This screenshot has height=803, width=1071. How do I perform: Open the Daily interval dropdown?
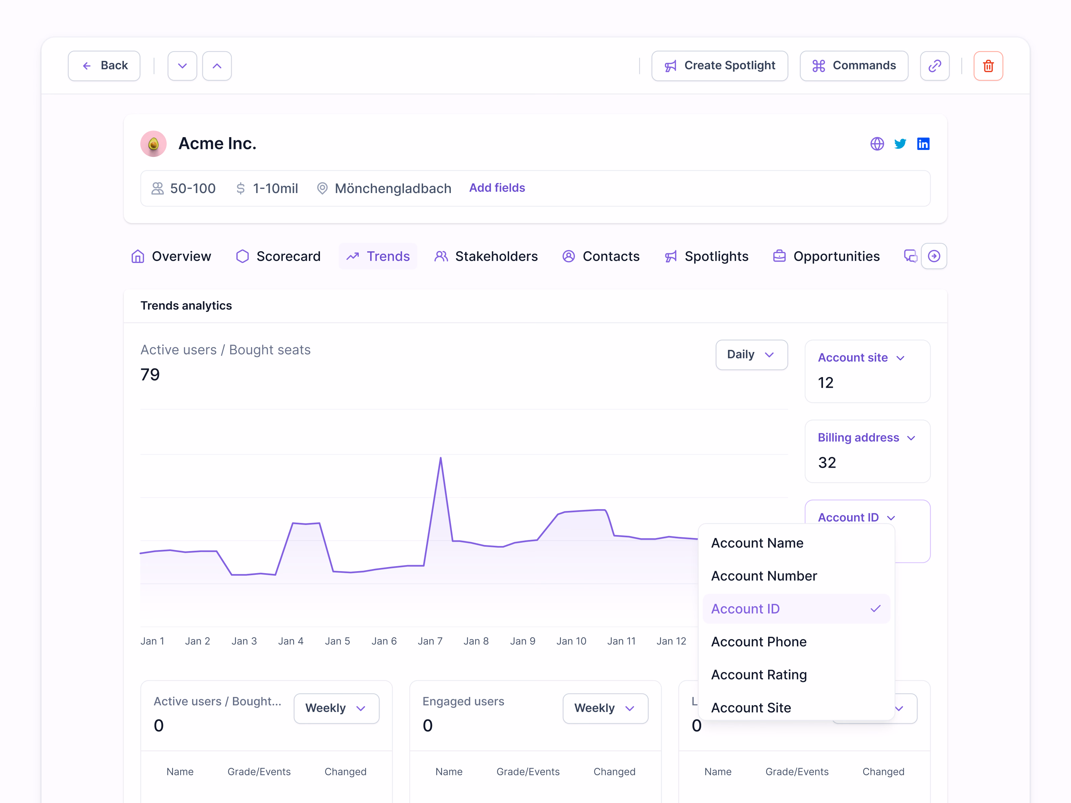click(x=751, y=355)
